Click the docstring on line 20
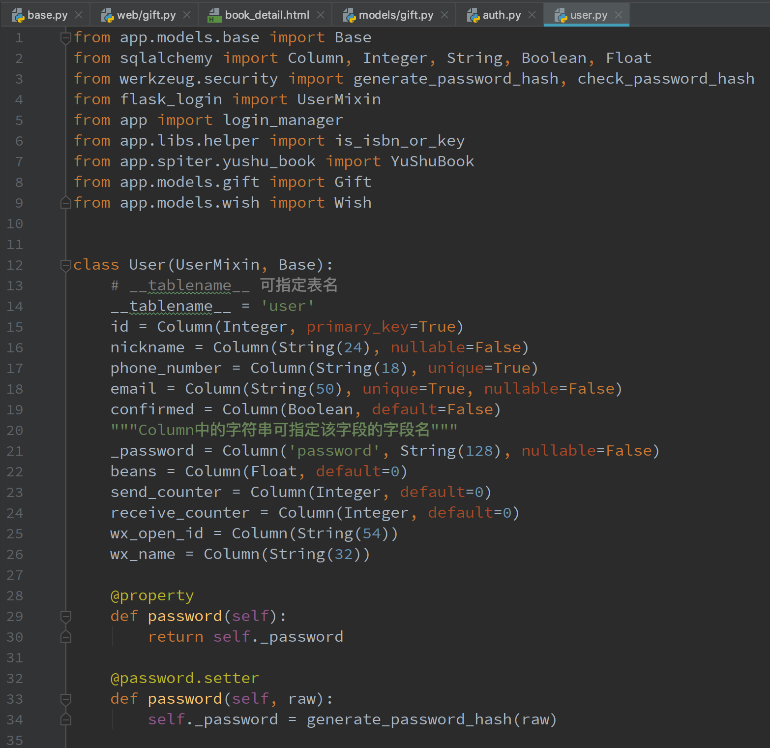This screenshot has width=770, height=748. pyautogui.click(x=284, y=430)
